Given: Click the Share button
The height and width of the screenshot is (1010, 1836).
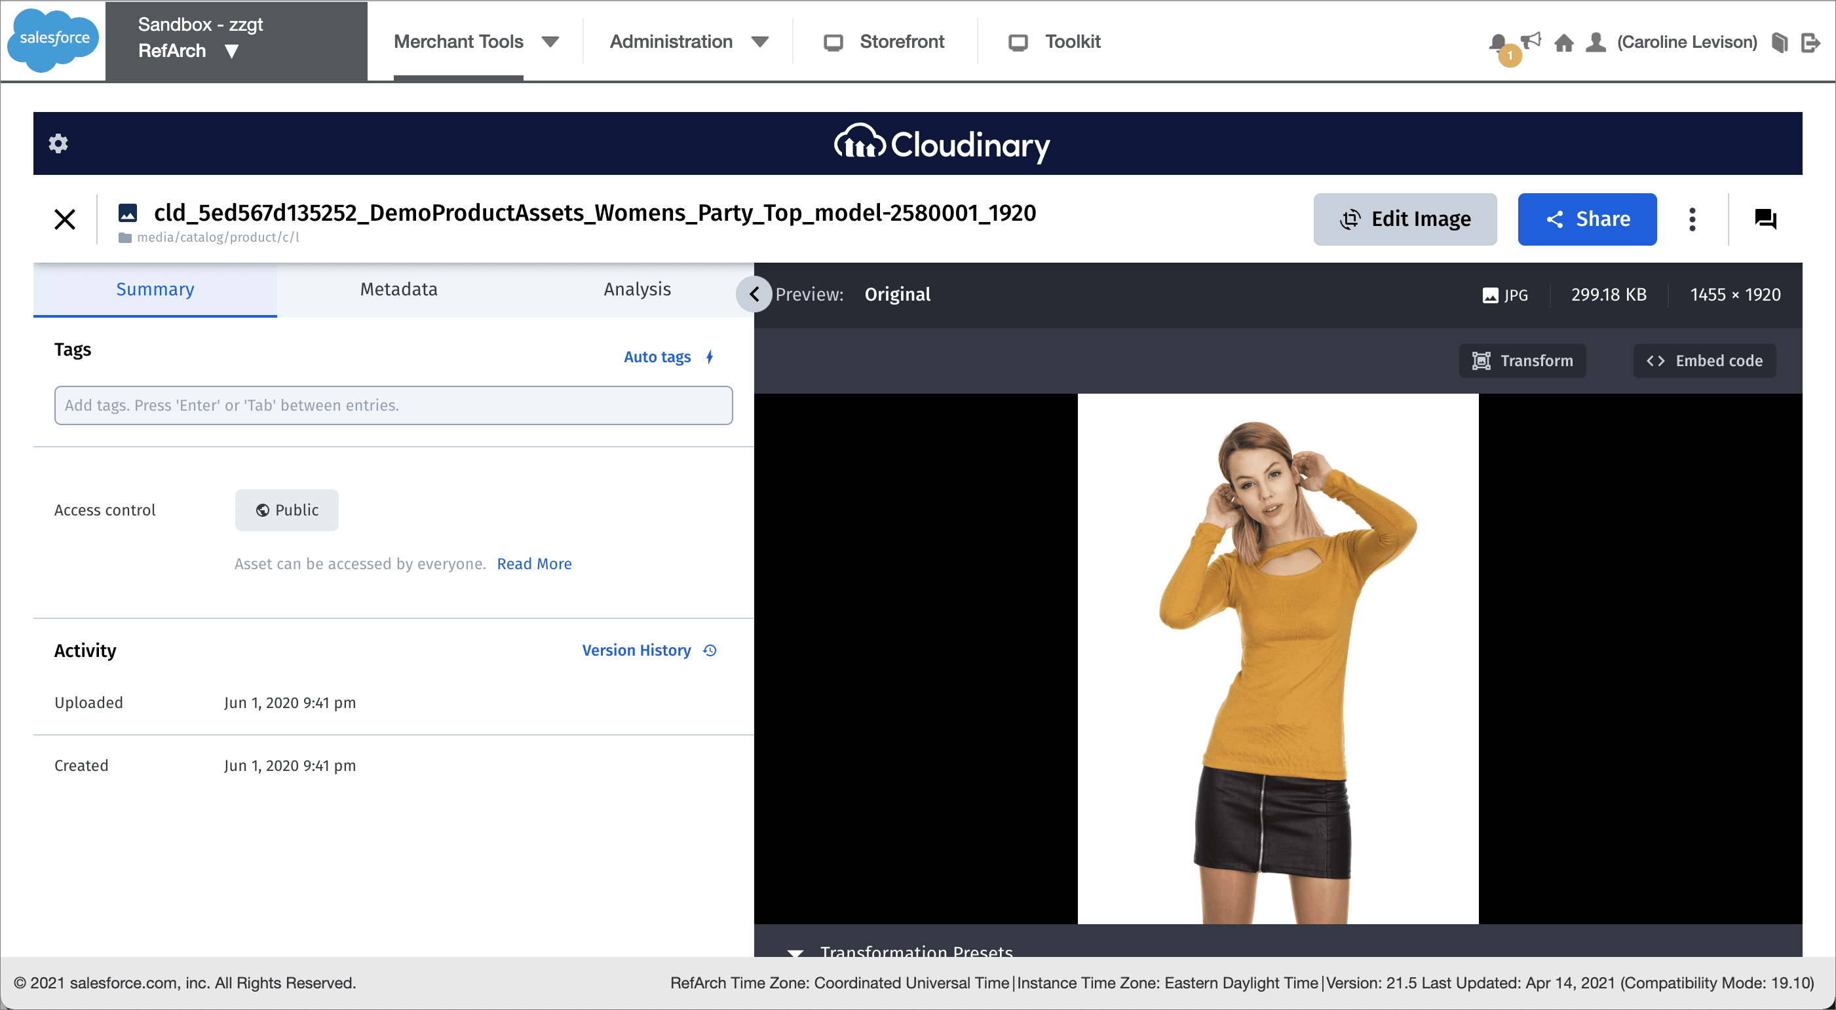Looking at the screenshot, I should click(x=1587, y=219).
